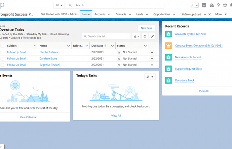This screenshot has width=232, height=149.
Task: Click the status icon for Candace Evans
Action: [x=119, y=59]
